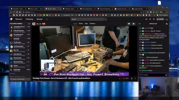
Task: Collapse the Followed Channels sidebar
Action: click(29, 24)
